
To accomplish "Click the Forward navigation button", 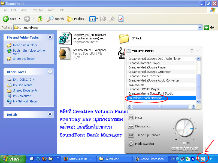I will 27,19.
